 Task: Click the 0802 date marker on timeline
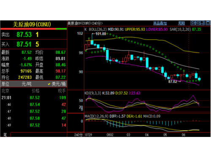tap(110, 135)
